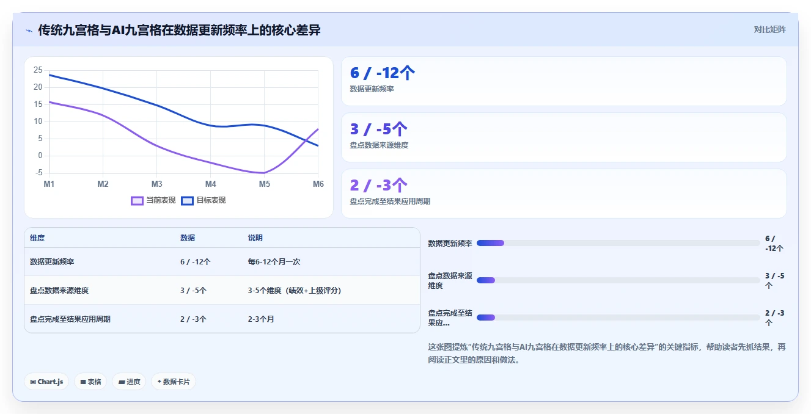
Task: Click the 盘点数据来源维度 progress bar
Action: tap(618, 280)
